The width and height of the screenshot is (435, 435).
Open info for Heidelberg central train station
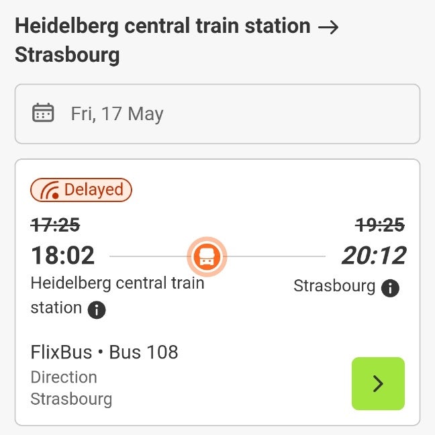click(97, 309)
